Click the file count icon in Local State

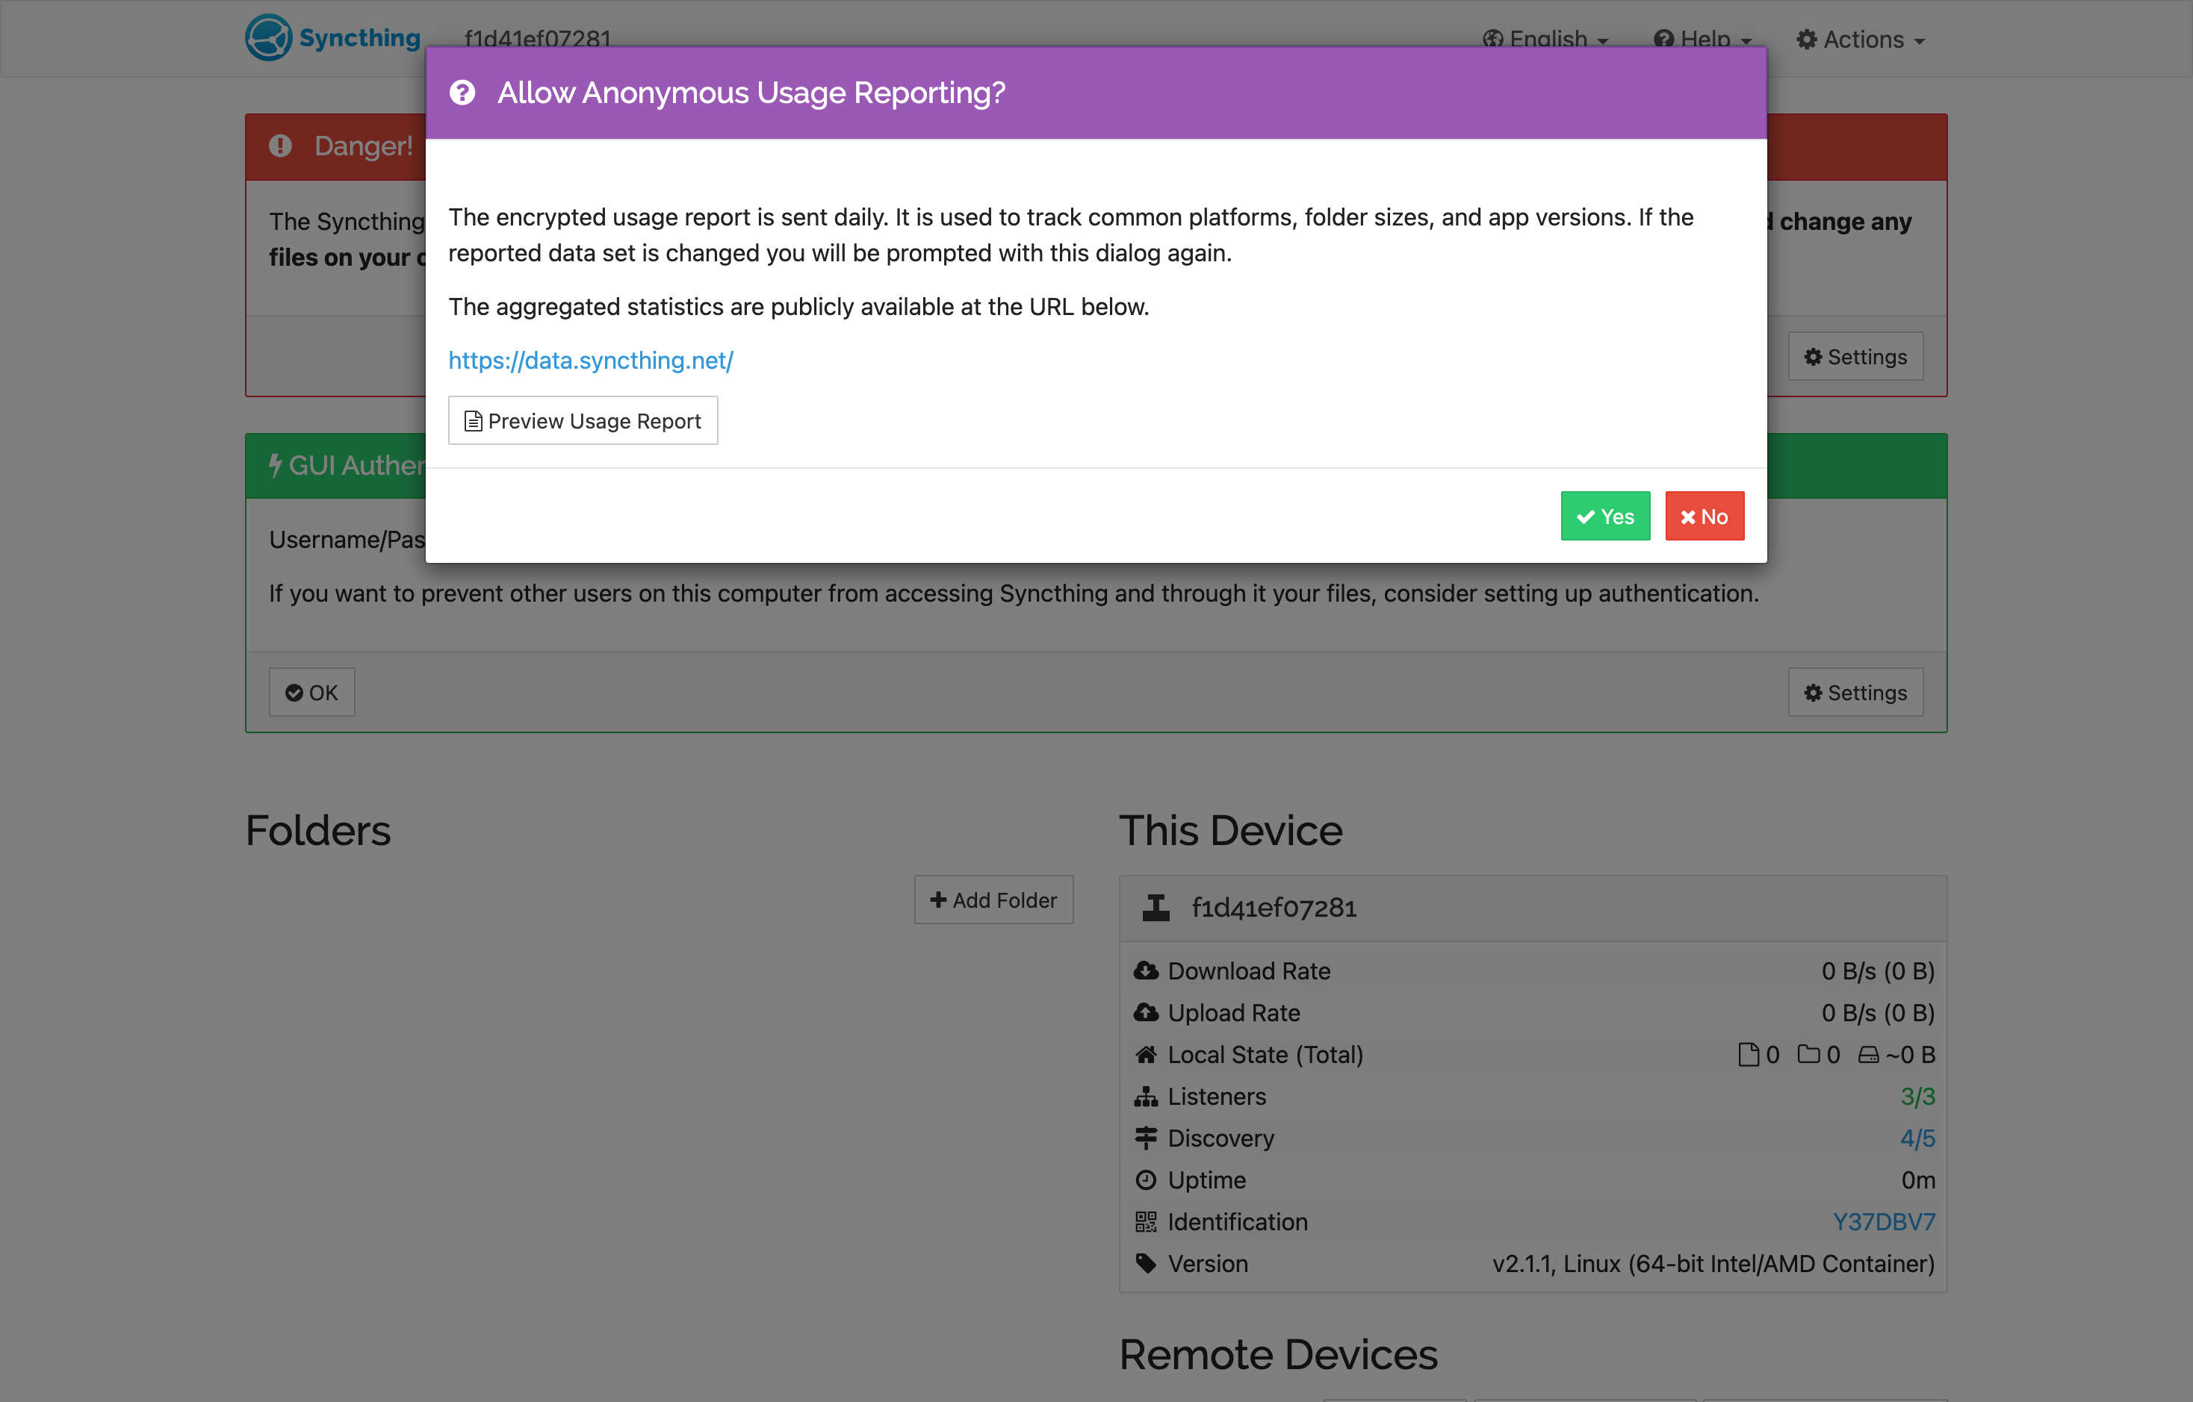1749,1055
